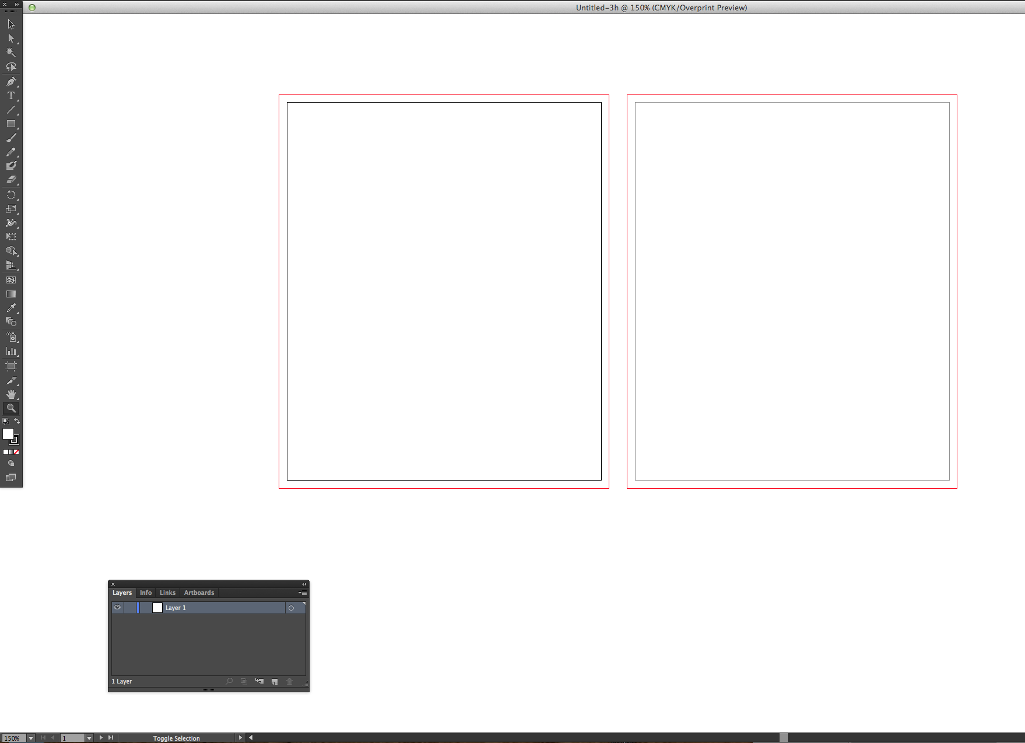The image size is (1025, 743).
Task: Apply Gradient mode button in toolbar
Action: [x=11, y=452]
